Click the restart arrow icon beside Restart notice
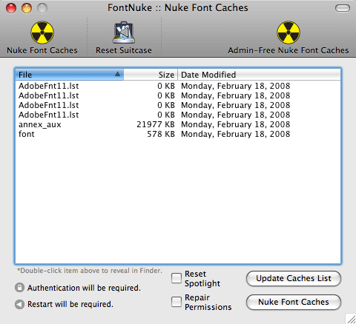The image size is (356, 324). (19, 304)
